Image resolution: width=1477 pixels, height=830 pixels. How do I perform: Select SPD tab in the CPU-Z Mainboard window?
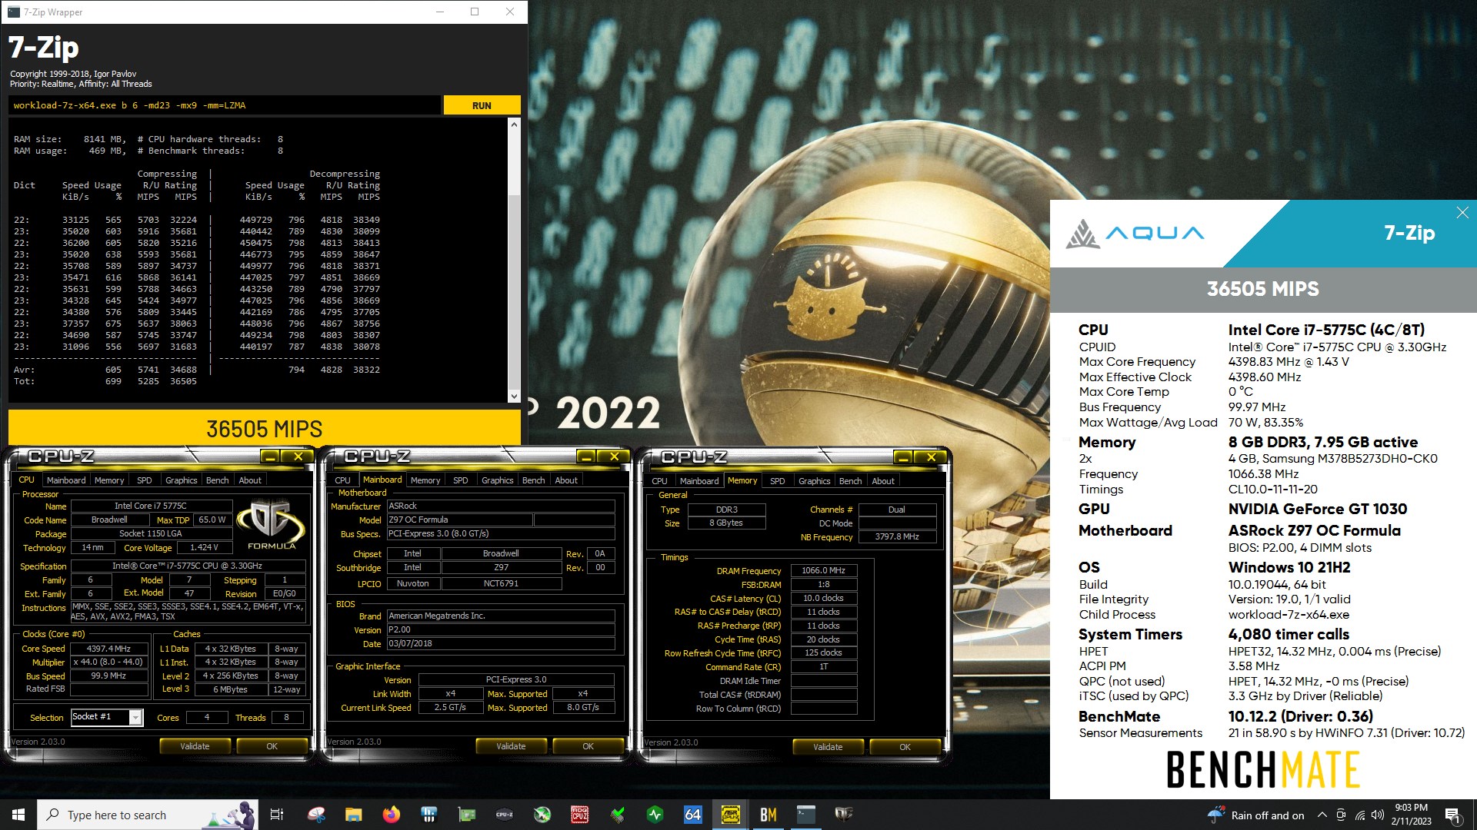tap(460, 480)
